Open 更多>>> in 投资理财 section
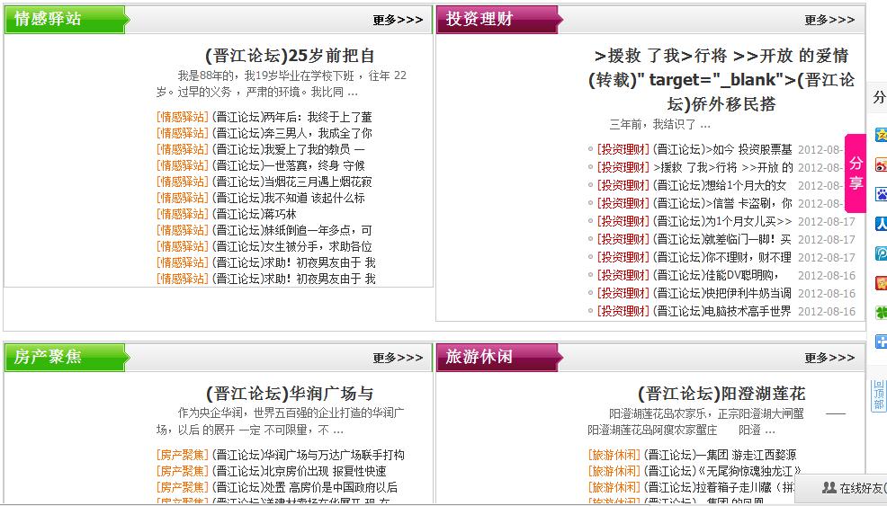 [829, 20]
